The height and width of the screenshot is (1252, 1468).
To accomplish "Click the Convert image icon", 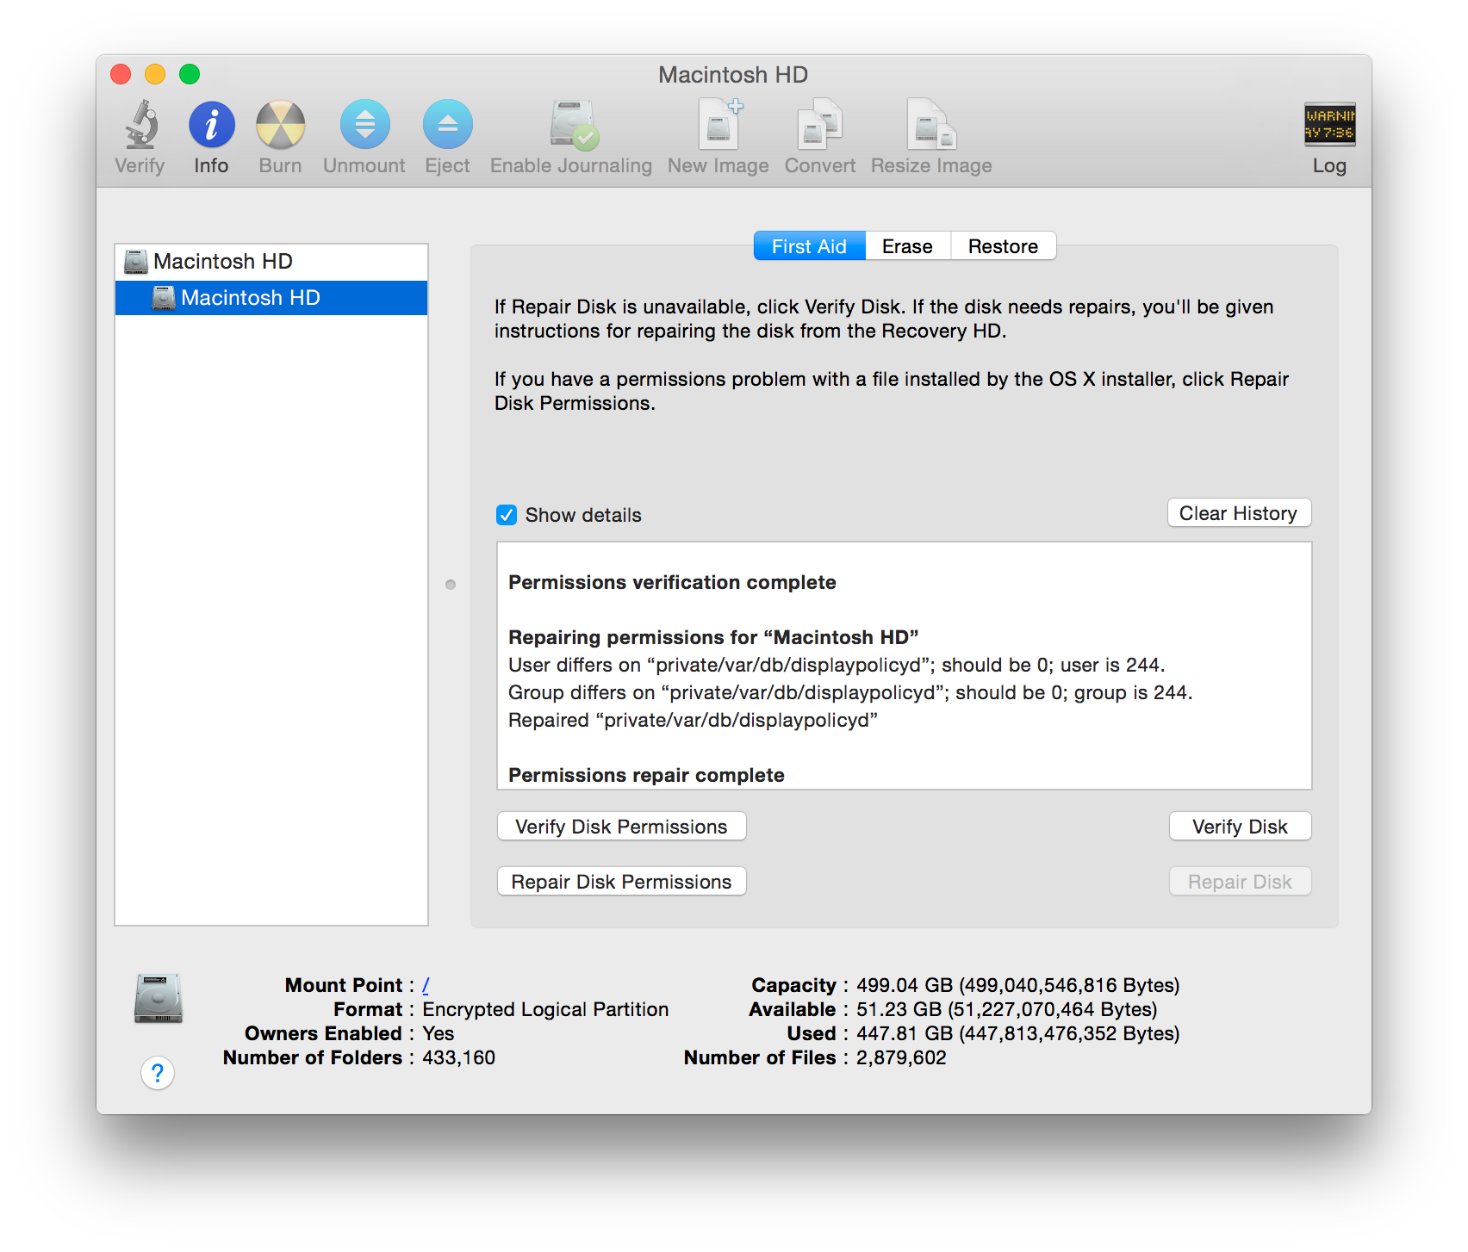I will click(x=819, y=126).
